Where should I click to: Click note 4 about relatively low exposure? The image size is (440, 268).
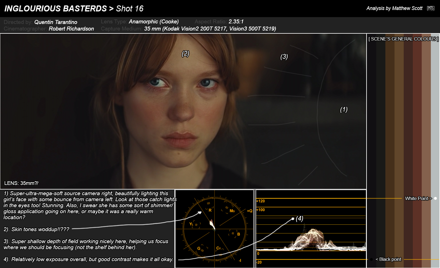coord(88,259)
